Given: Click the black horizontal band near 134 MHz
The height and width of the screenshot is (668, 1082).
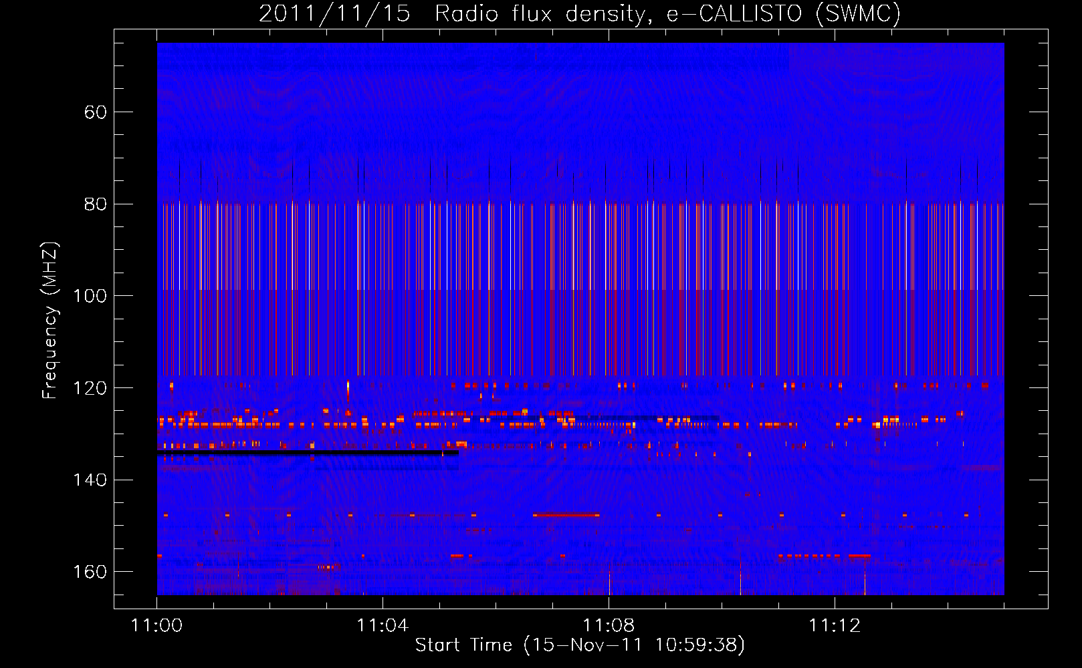Looking at the screenshot, I should tap(308, 452).
